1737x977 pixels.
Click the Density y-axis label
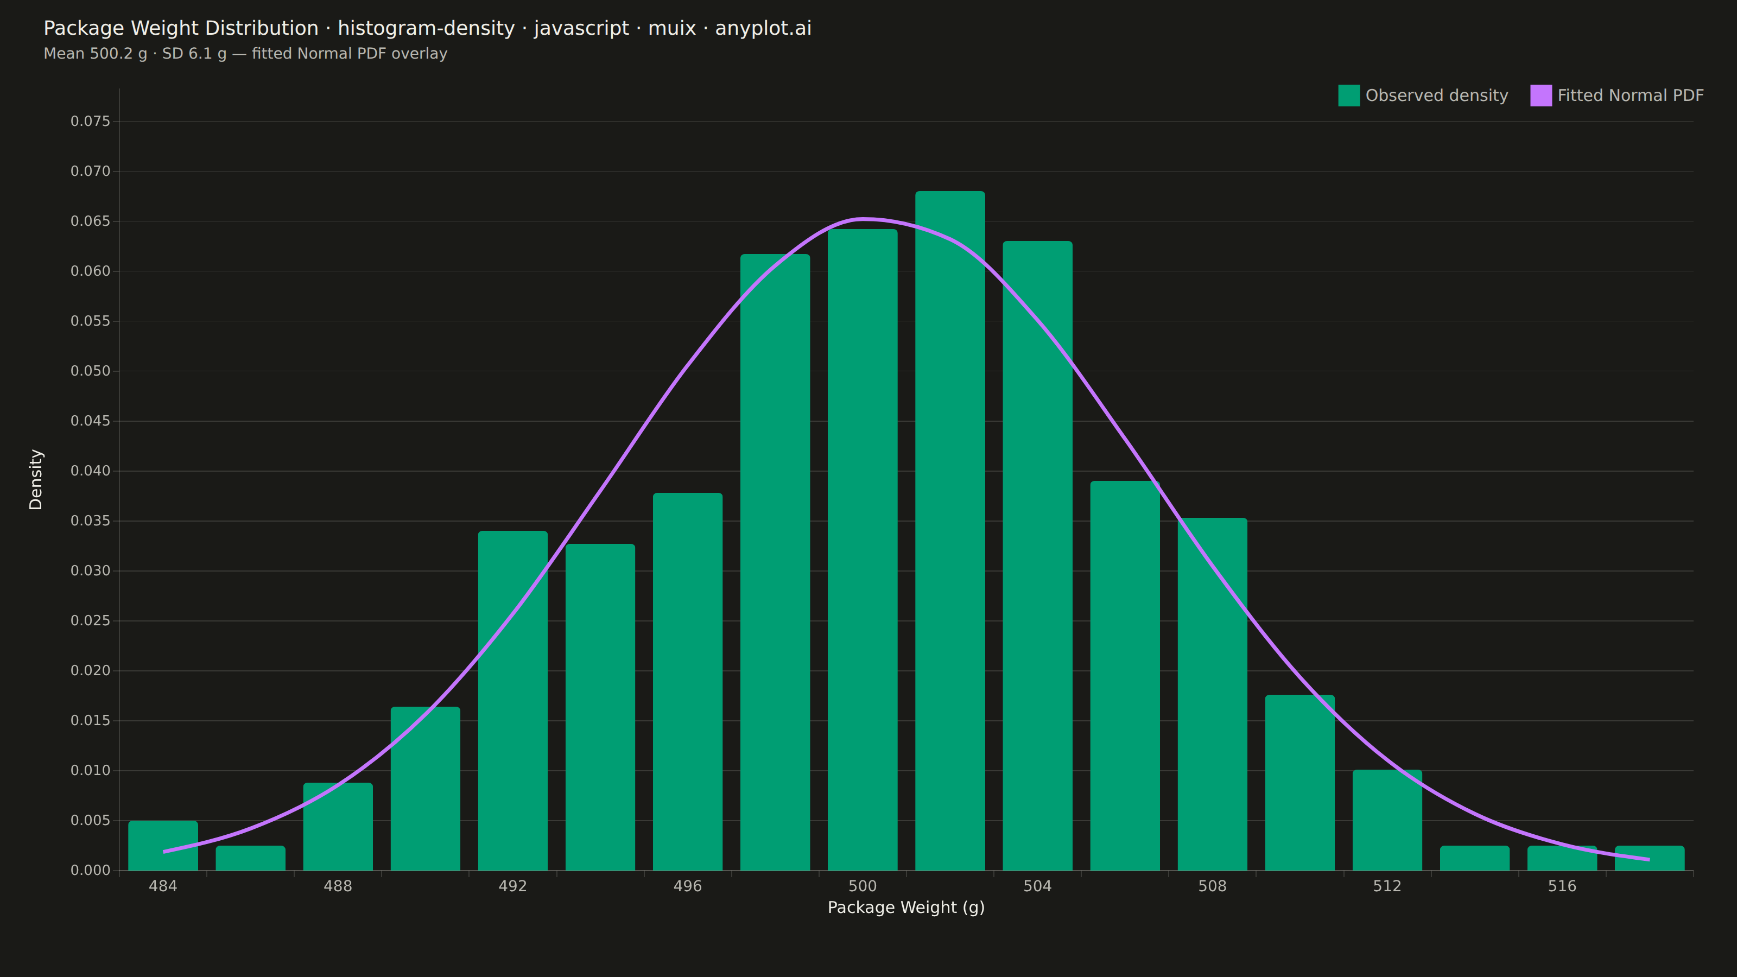point(36,479)
